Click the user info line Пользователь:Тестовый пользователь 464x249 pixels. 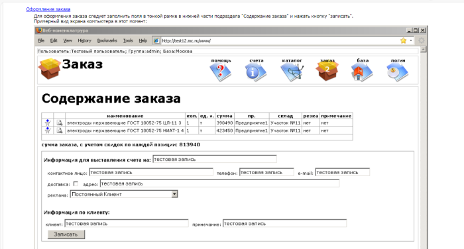click(x=115, y=51)
